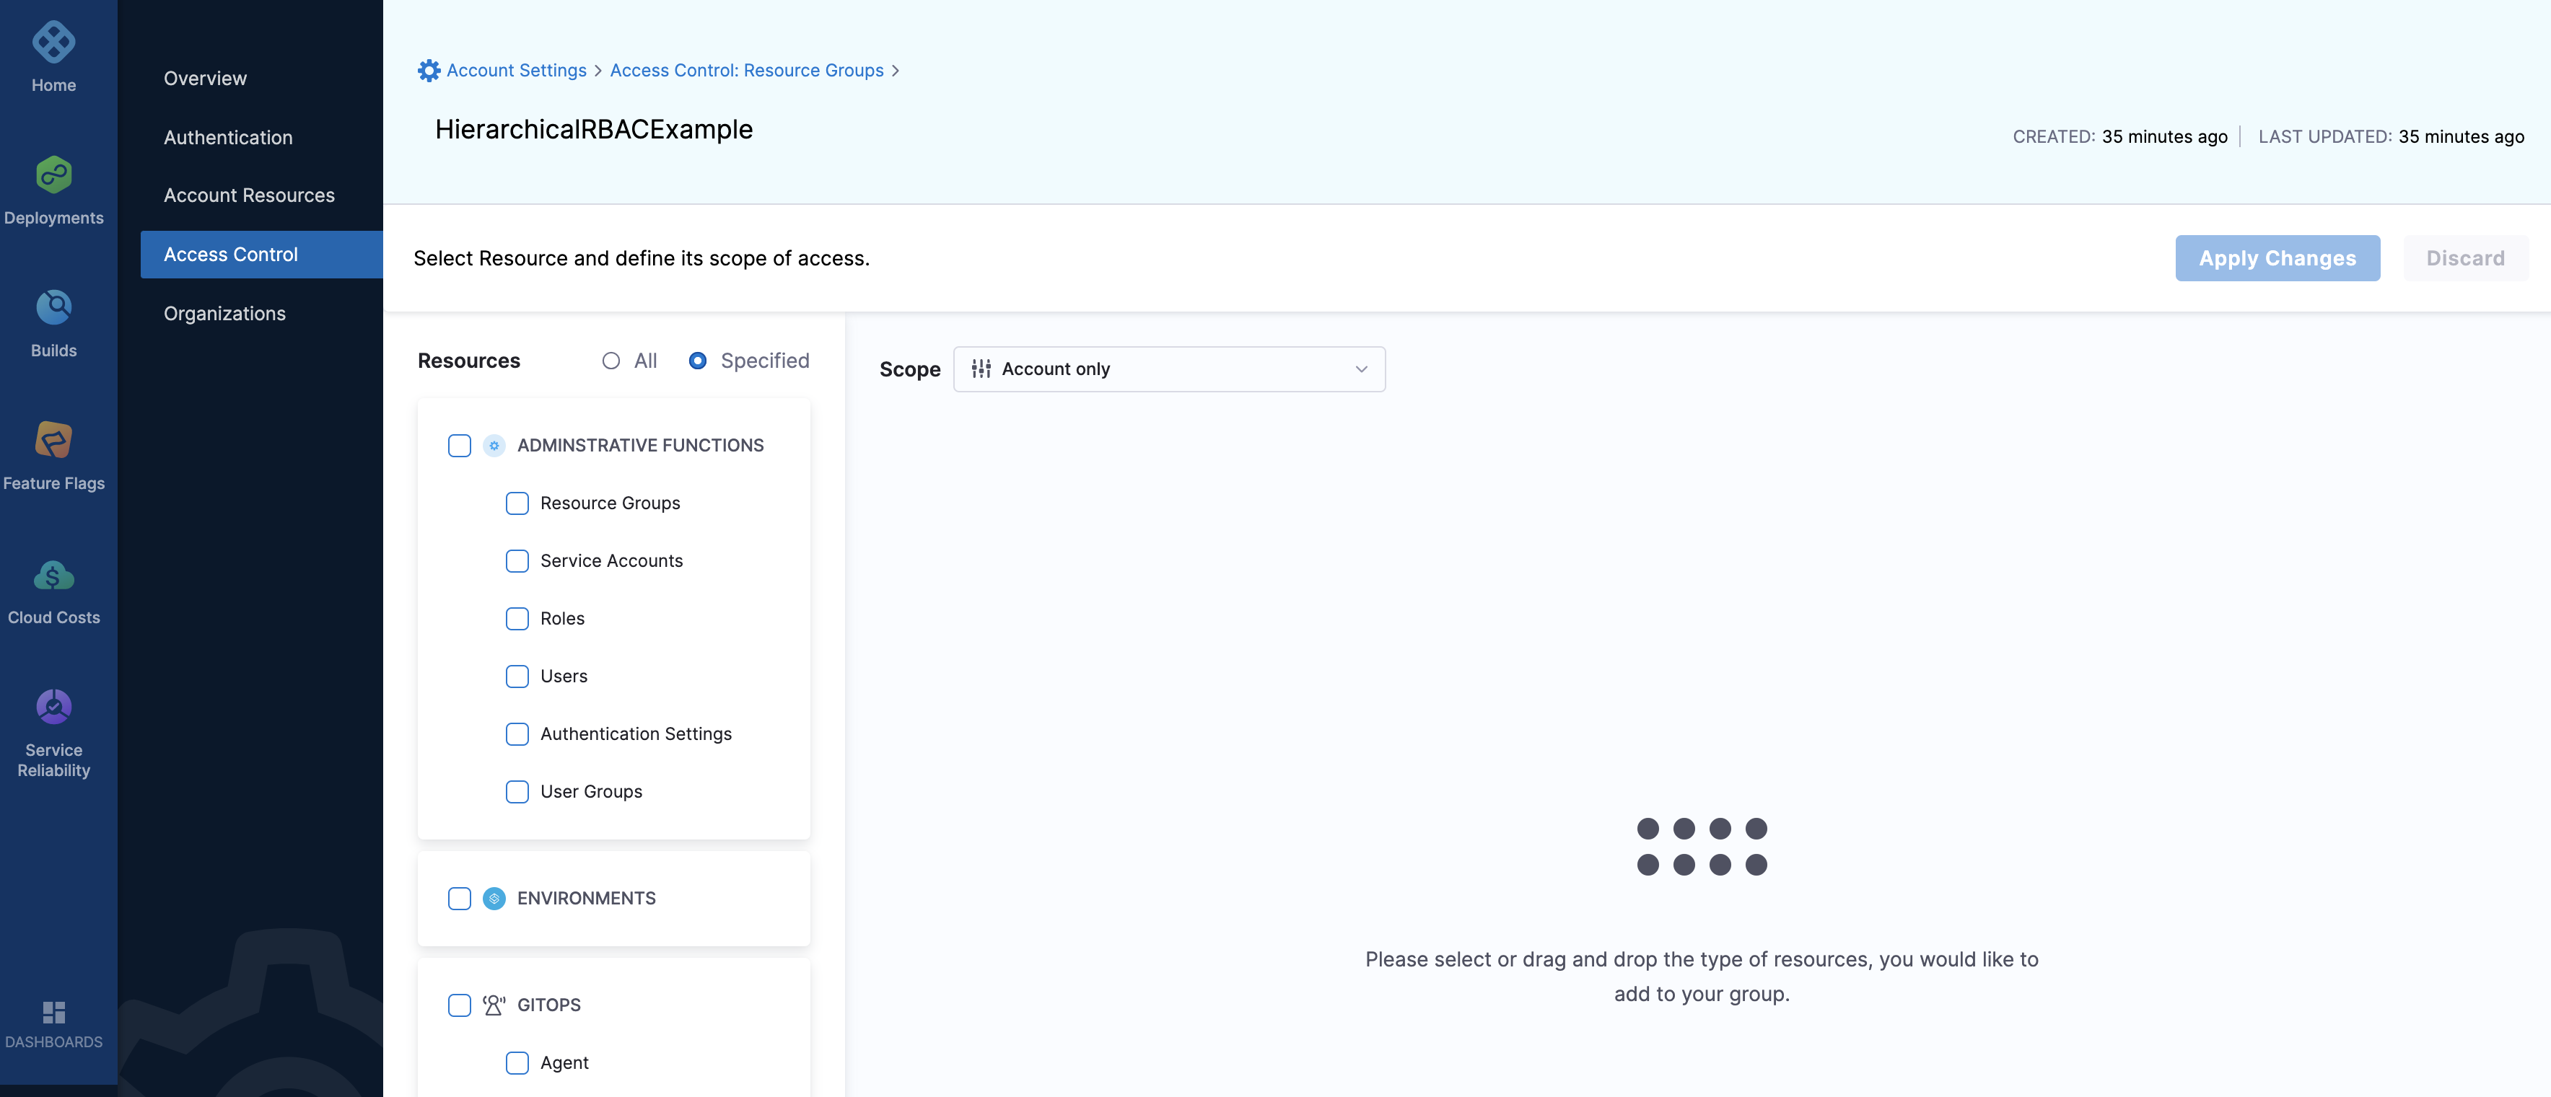The width and height of the screenshot is (2551, 1097).
Task: Go to Overview in side menu
Action: (x=205, y=78)
